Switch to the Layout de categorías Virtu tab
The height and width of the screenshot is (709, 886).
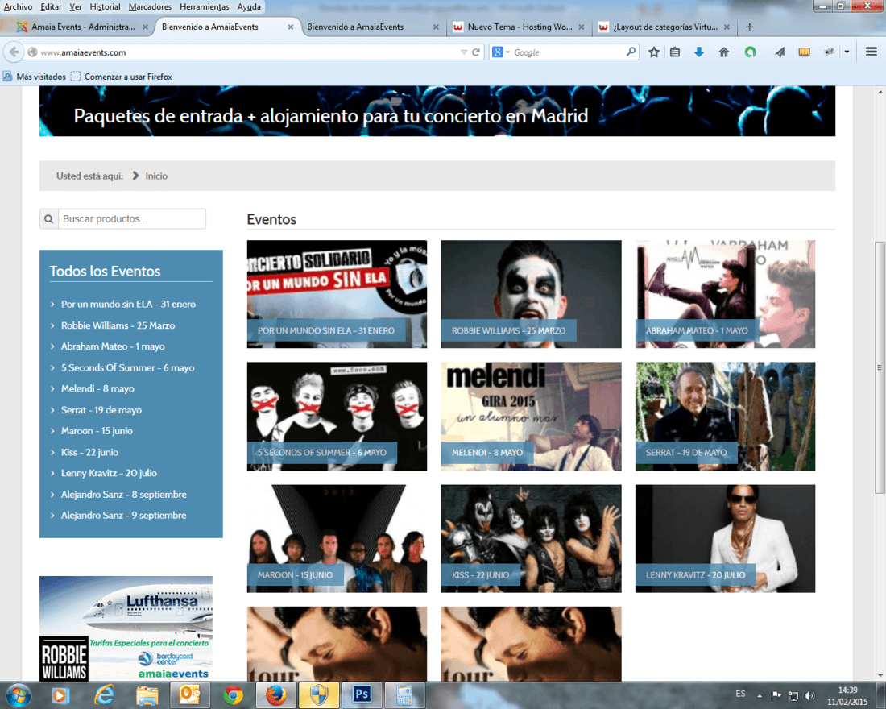[x=665, y=27]
